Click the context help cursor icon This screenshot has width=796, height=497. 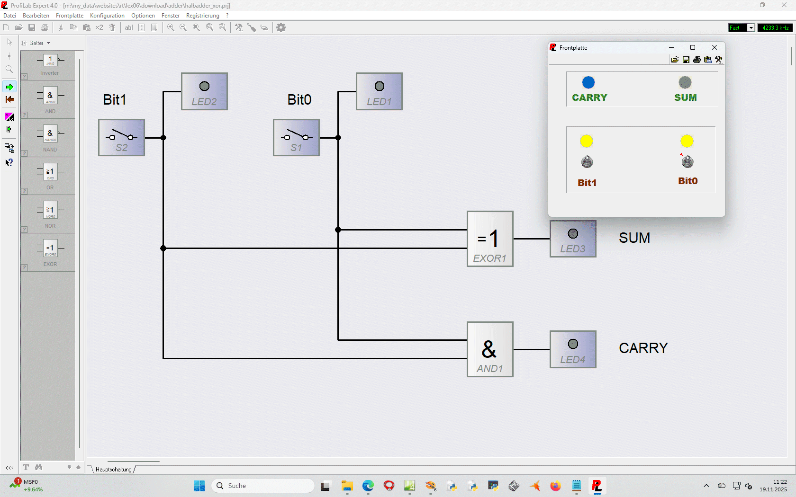pos(9,162)
